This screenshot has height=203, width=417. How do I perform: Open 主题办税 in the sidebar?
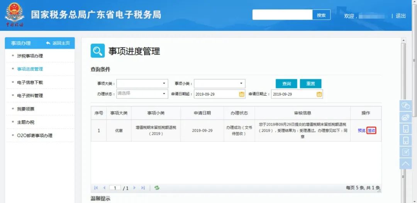[25, 122]
